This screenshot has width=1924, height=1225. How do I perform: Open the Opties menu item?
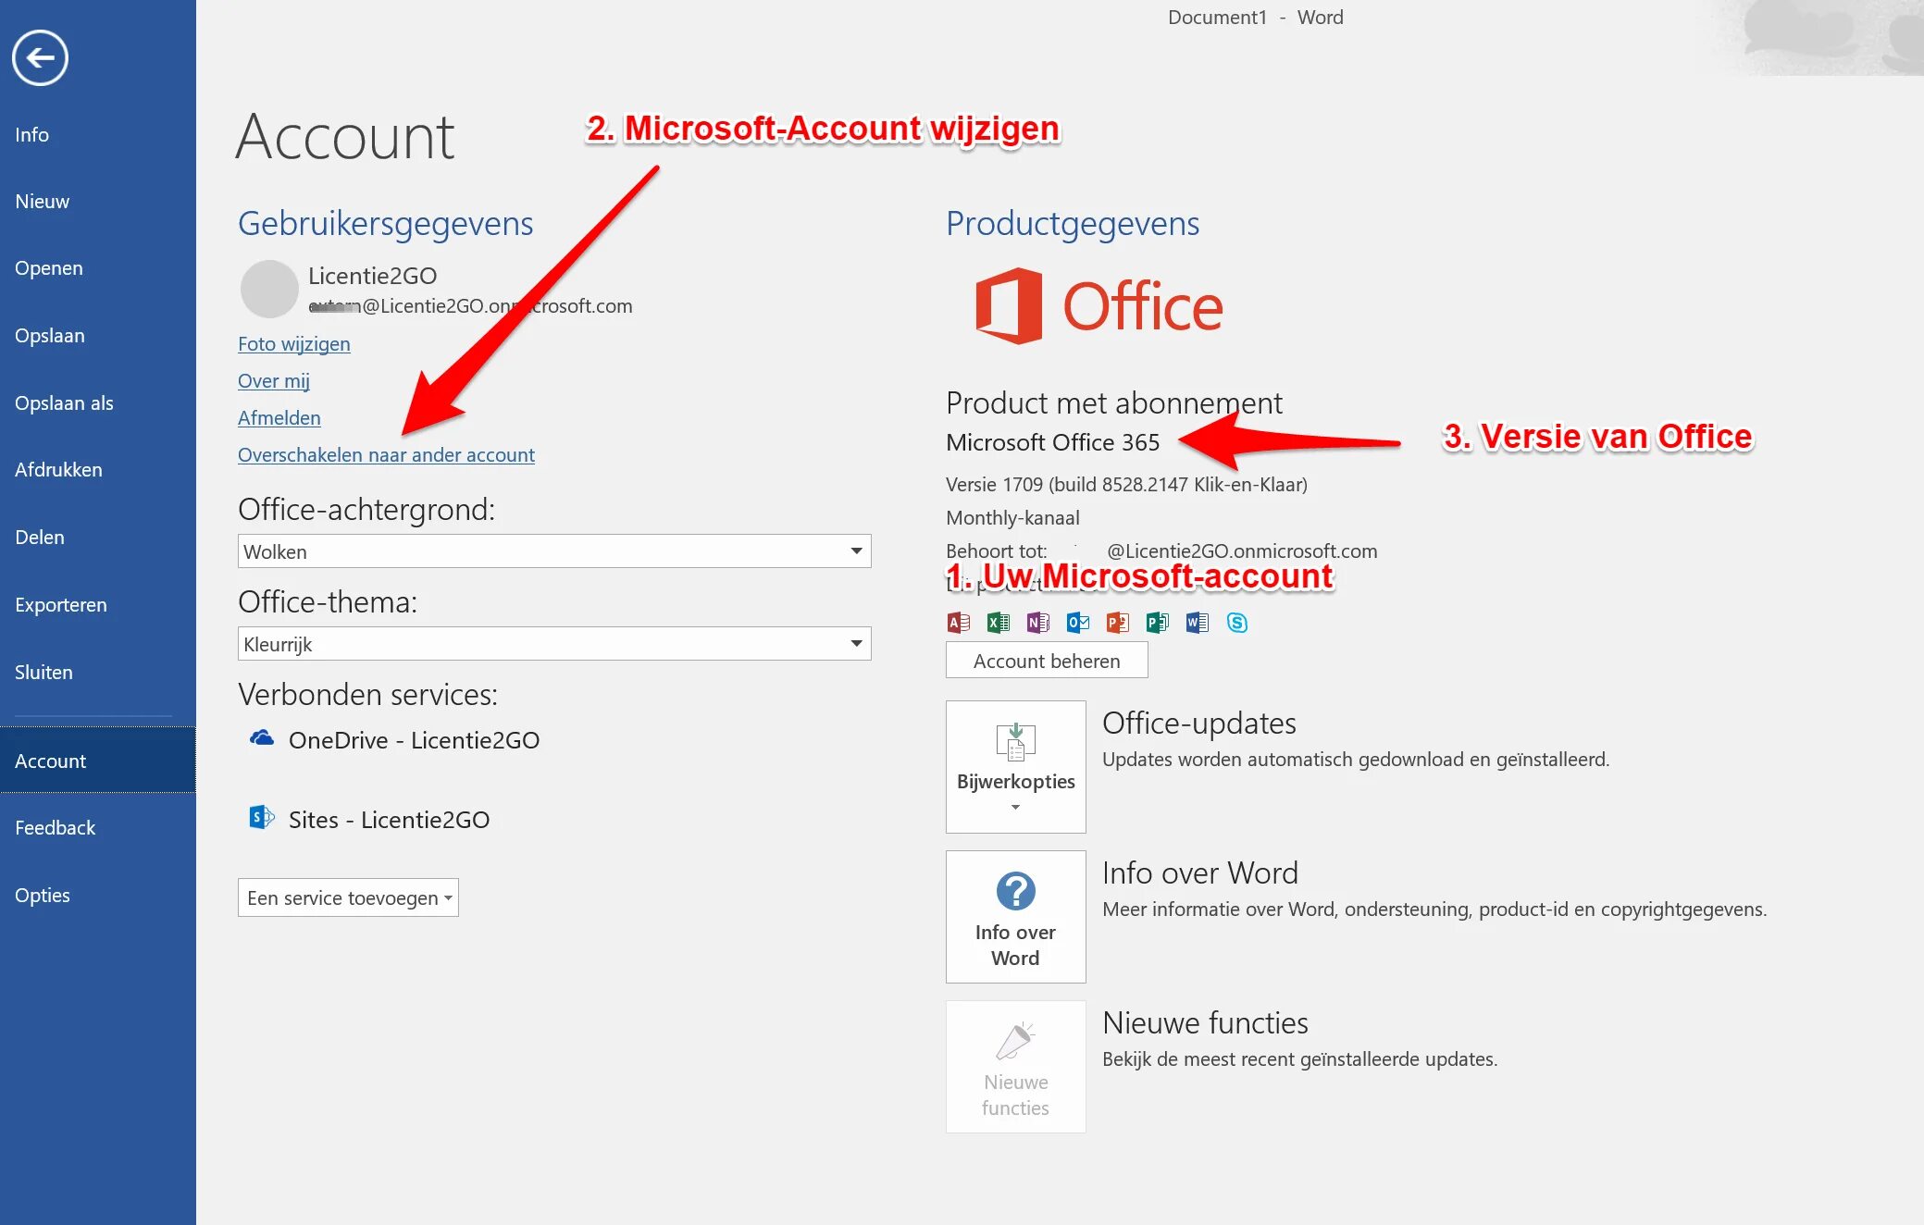point(43,895)
